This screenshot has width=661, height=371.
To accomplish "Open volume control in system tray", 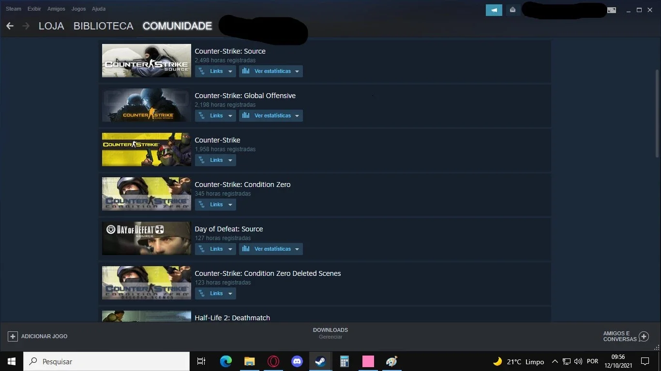I will (x=578, y=361).
